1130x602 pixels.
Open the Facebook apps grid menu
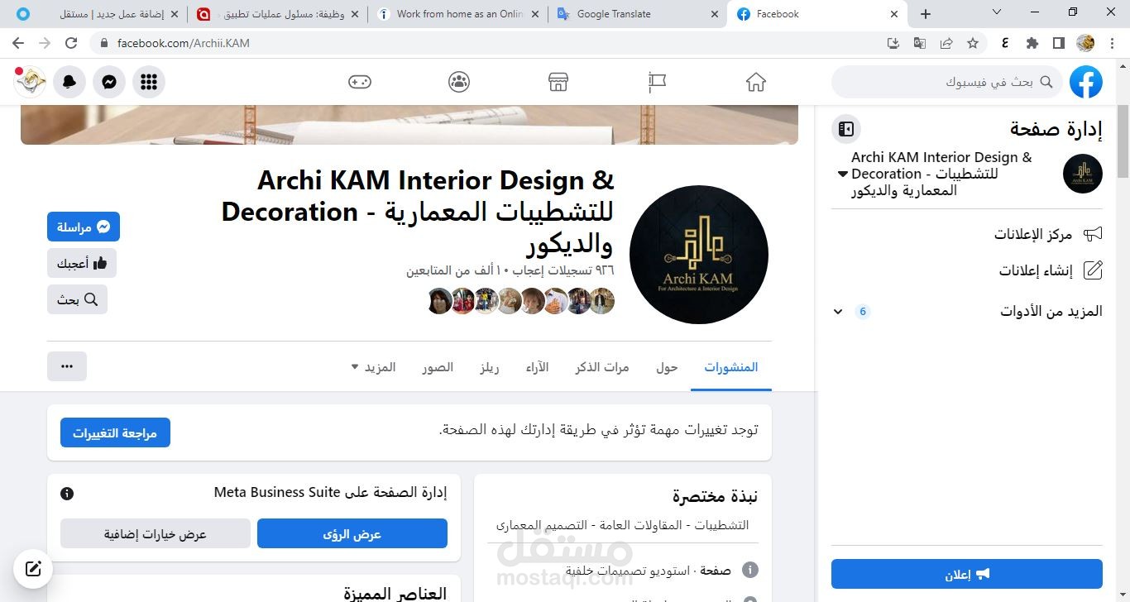tap(148, 81)
